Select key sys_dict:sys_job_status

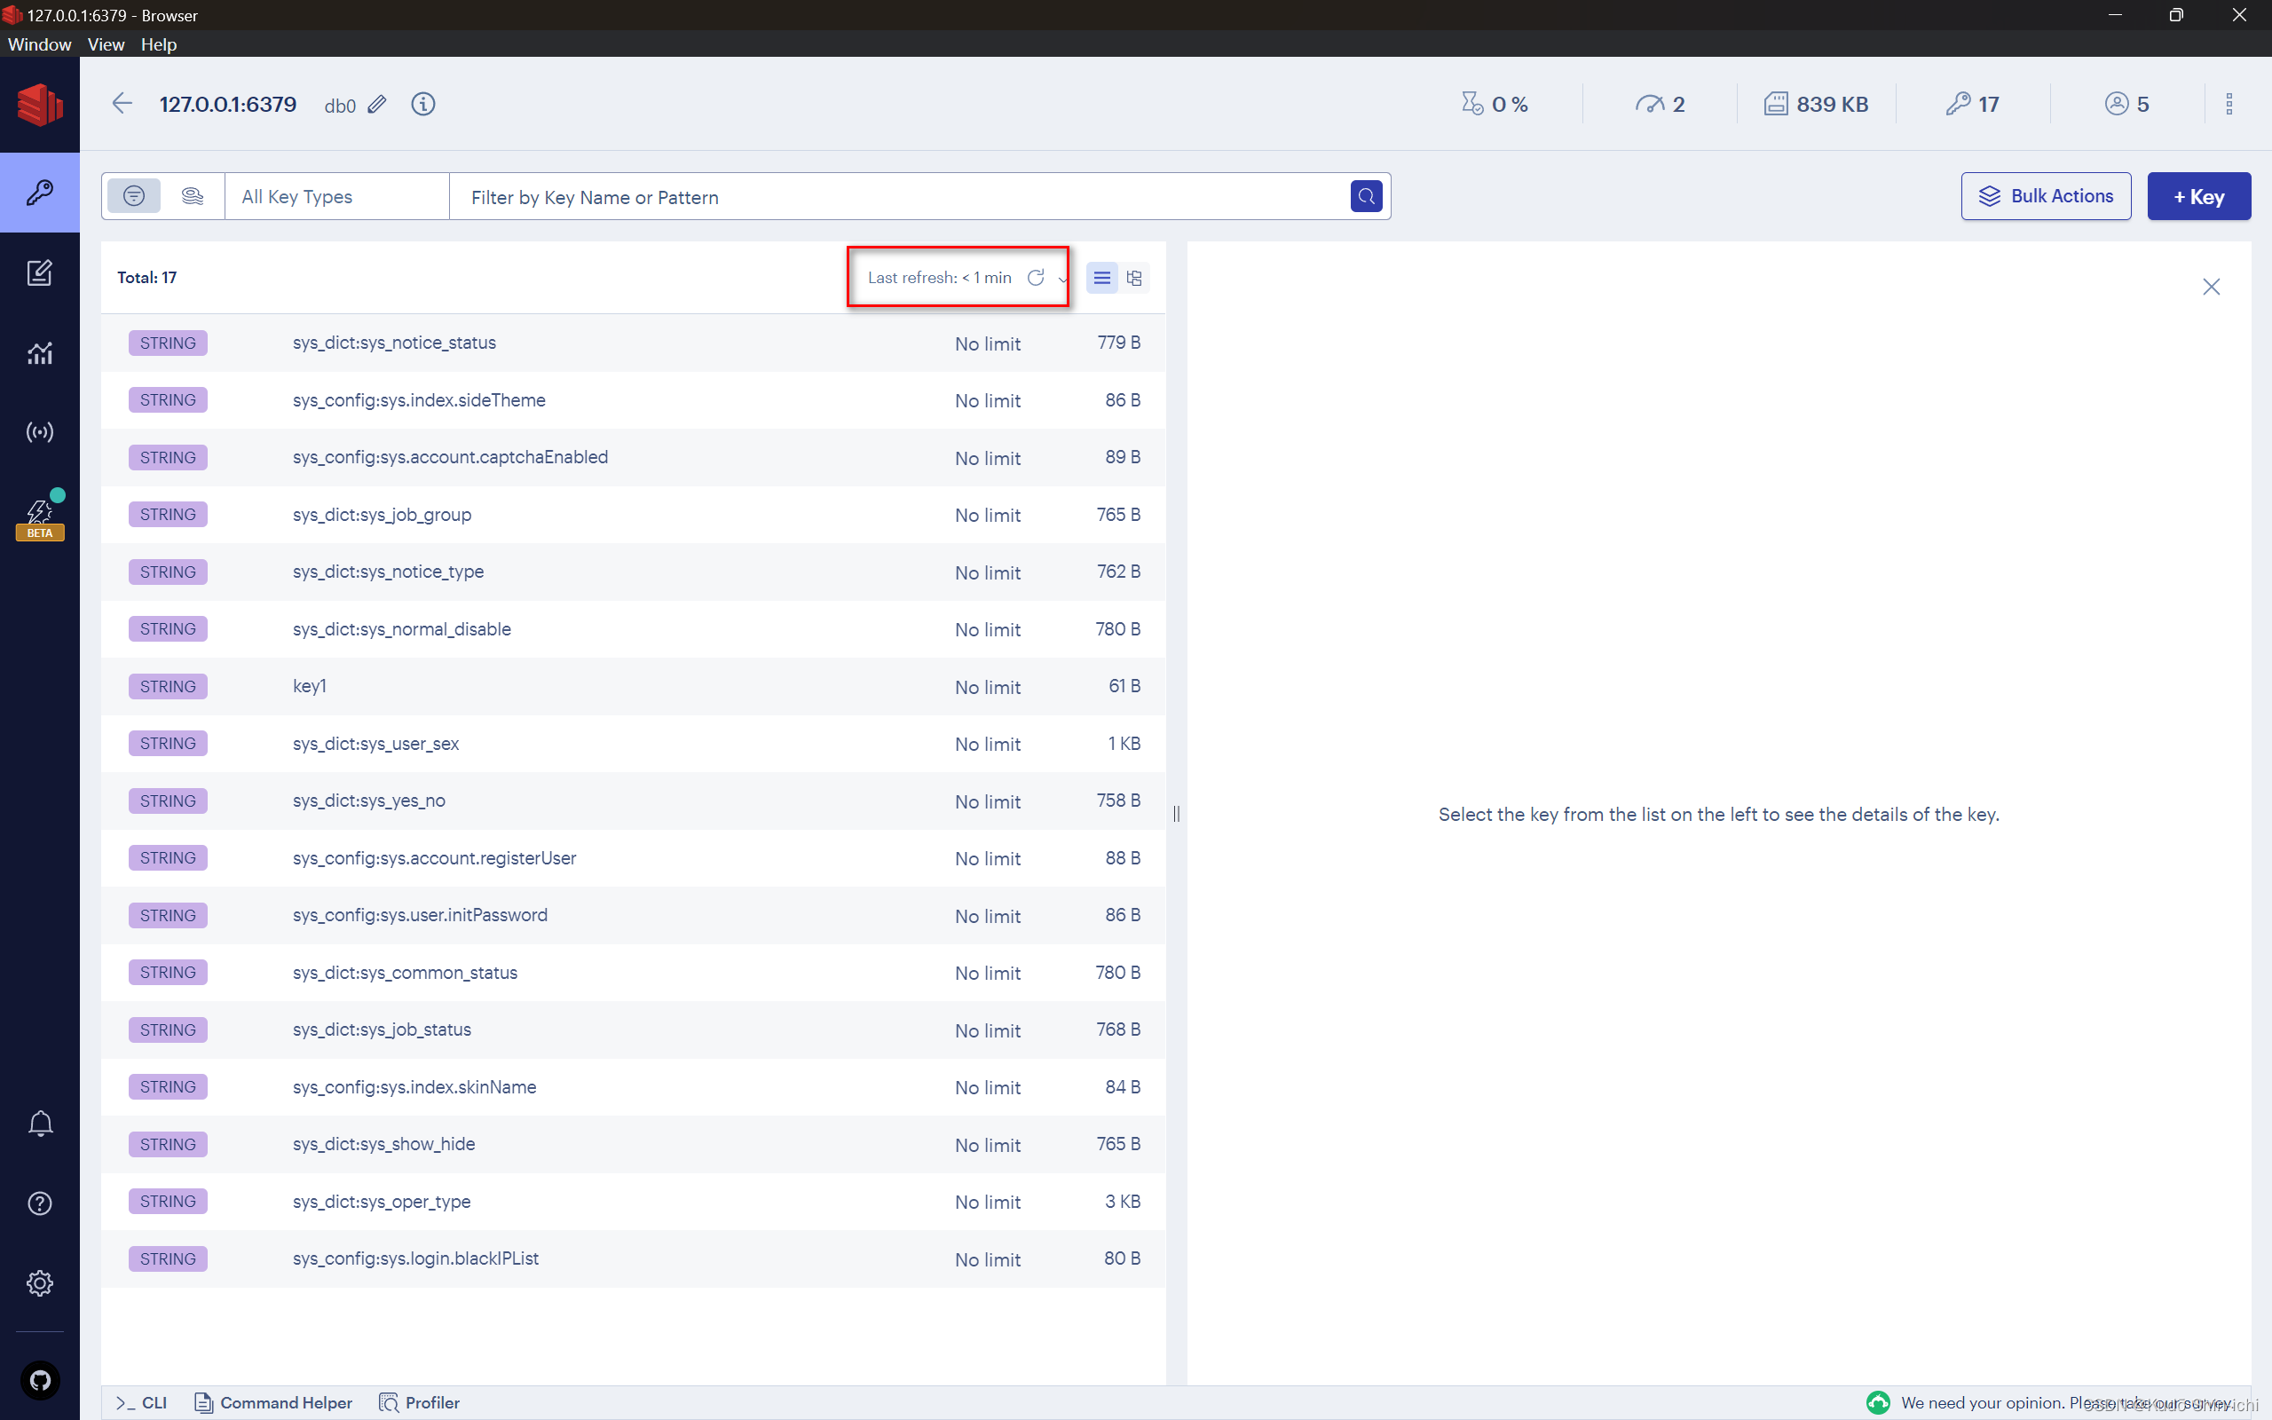point(634,1030)
